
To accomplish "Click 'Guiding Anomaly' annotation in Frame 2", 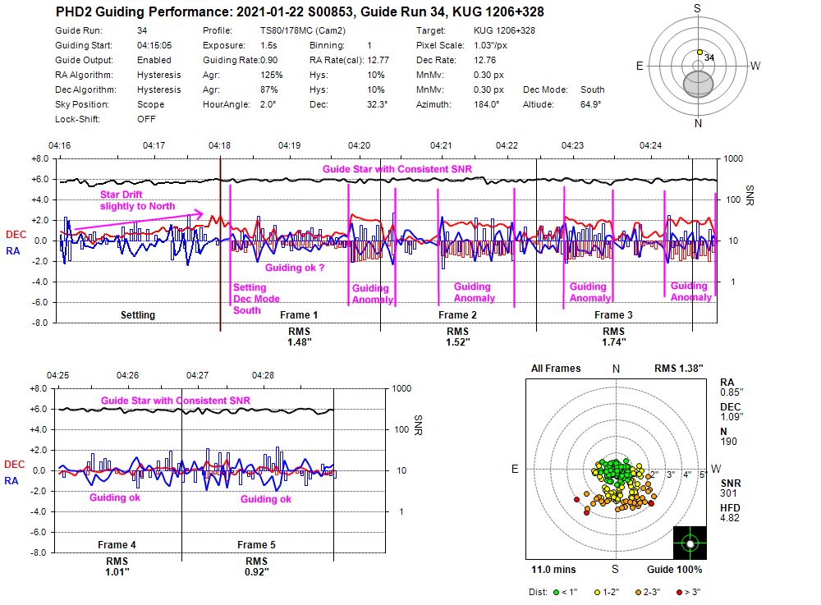I will point(474,292).
